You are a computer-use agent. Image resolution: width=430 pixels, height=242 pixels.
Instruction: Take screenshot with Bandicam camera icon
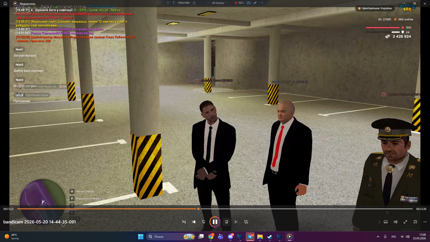(249, 3)
